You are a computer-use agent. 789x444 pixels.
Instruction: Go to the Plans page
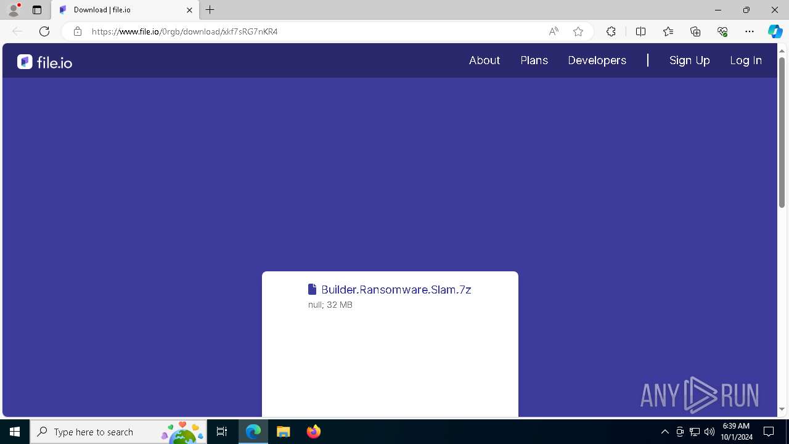coord(534,60)
